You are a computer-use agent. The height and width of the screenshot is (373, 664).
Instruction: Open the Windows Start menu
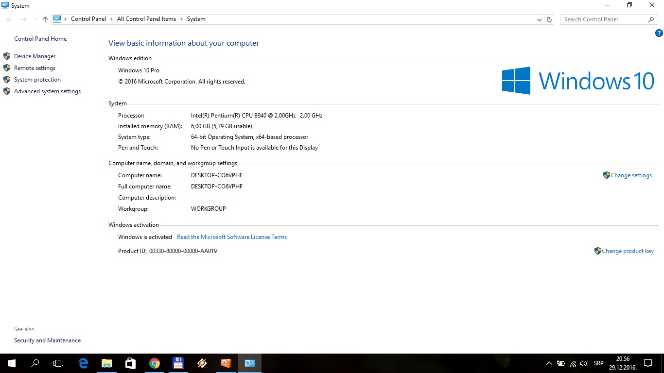(x=11, y=363)
